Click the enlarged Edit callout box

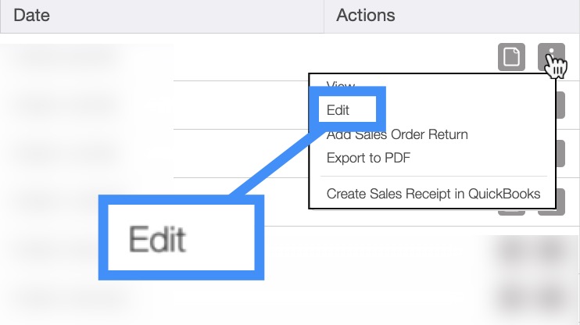181,237
